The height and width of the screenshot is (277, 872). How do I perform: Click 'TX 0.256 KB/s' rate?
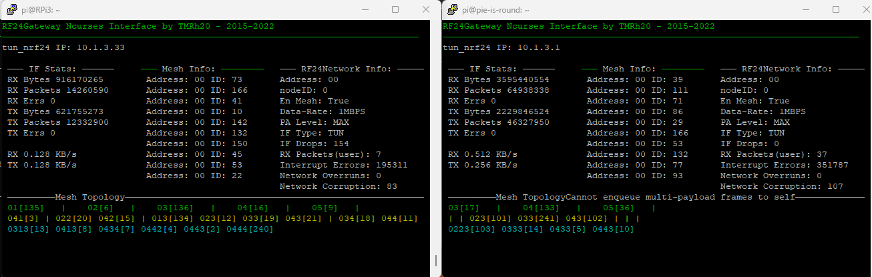(x=483, y=165)
